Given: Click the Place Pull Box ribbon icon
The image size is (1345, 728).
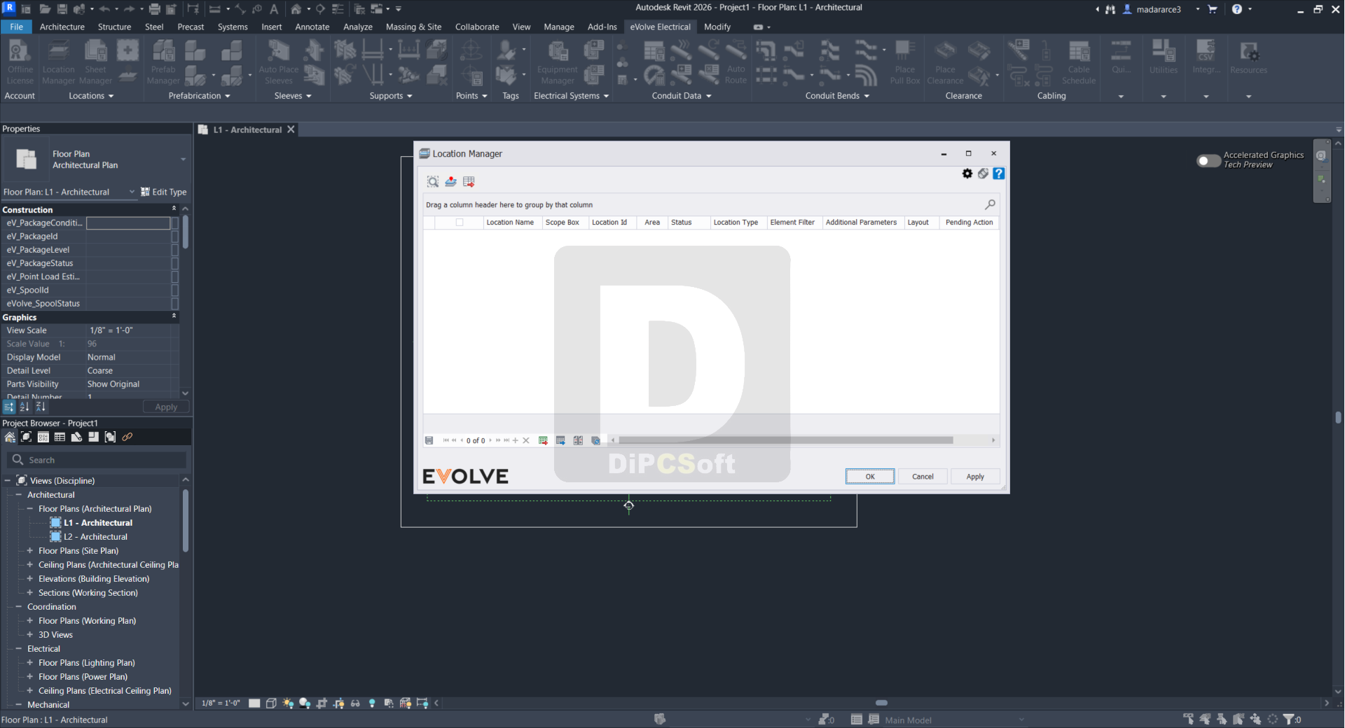Looking at the screenshot, I should [x=905, y=62].
